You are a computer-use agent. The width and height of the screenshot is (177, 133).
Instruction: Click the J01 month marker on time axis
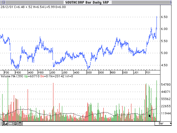[x=136, y=73]
